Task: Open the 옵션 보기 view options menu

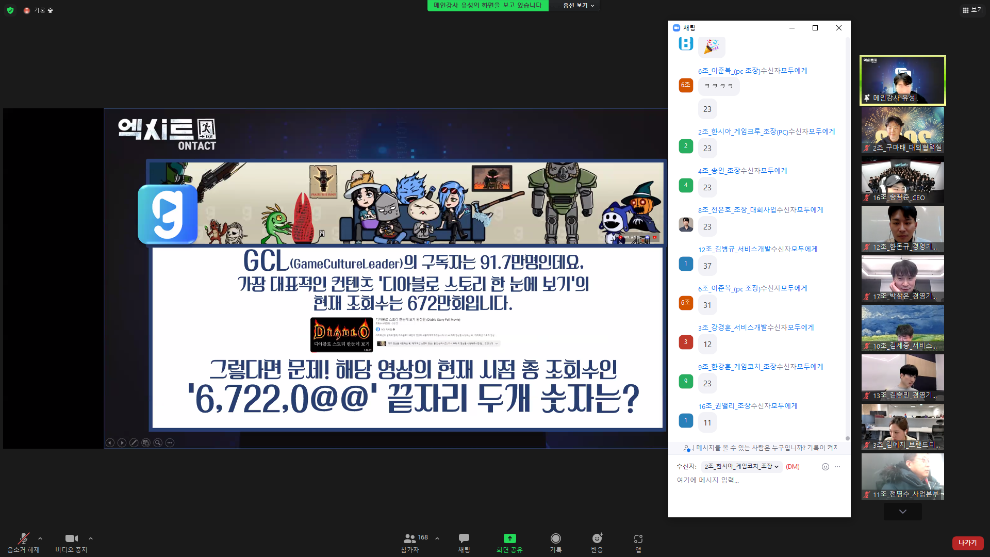Action: [x=579, y=6]
